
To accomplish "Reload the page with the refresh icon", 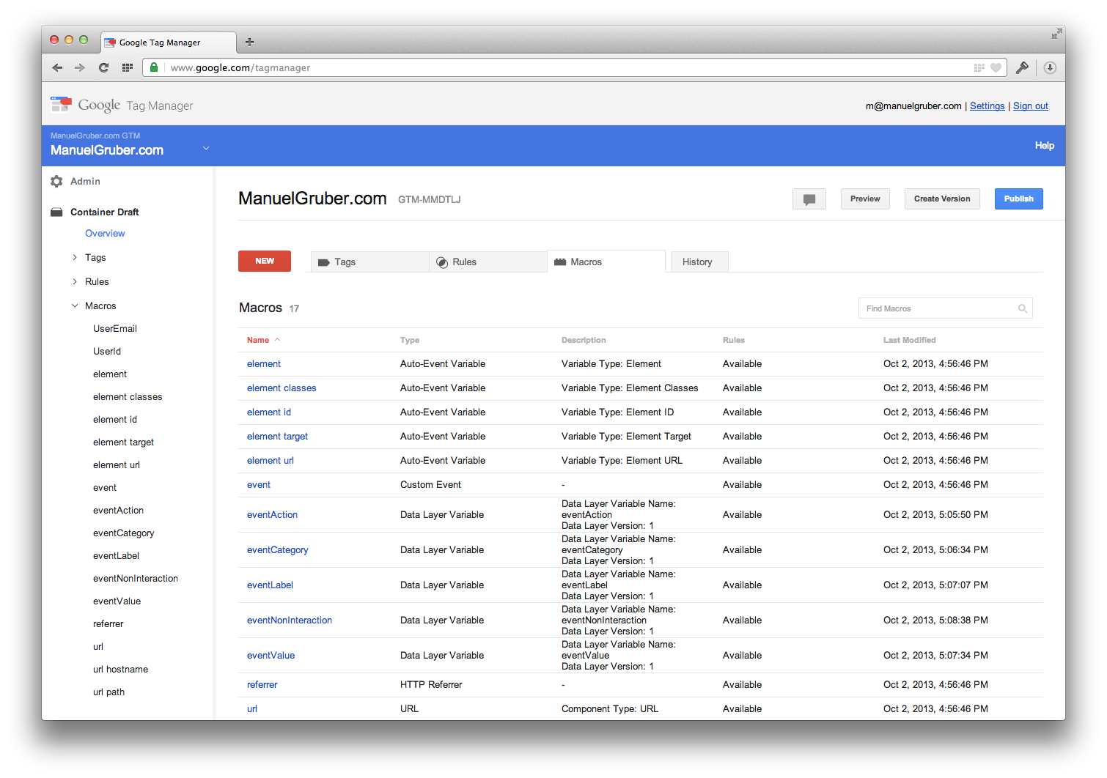I will pos(103,67).
